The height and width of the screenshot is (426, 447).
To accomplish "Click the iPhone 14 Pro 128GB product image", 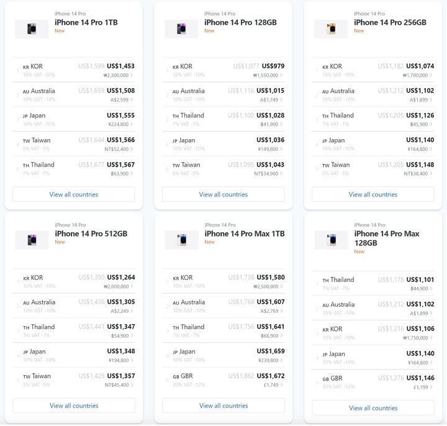I will click(181, 29).
